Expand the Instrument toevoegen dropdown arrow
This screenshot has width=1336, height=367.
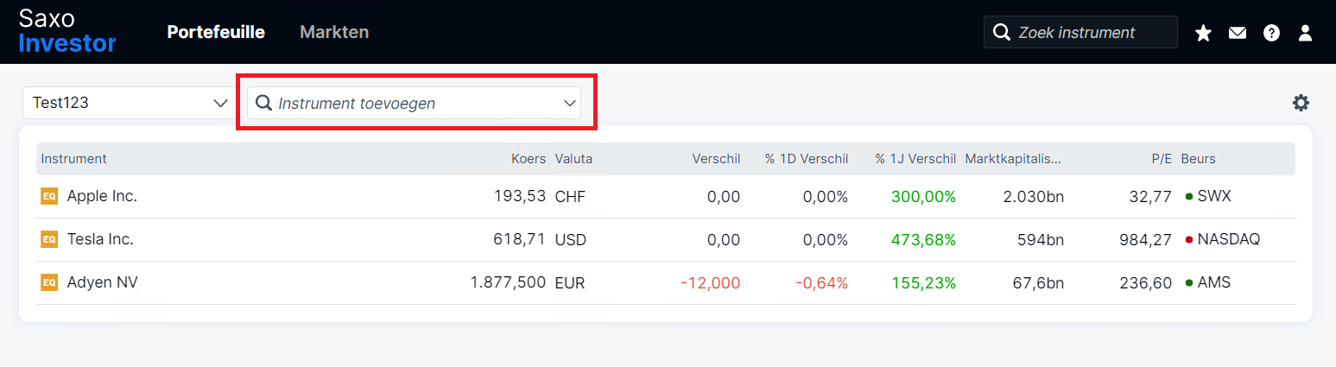(x=570, y=104)
